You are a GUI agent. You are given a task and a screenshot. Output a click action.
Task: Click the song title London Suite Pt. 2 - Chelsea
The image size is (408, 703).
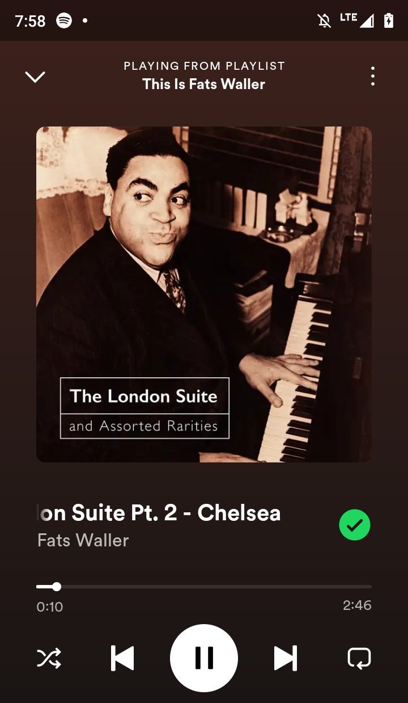tap(159, 513)
